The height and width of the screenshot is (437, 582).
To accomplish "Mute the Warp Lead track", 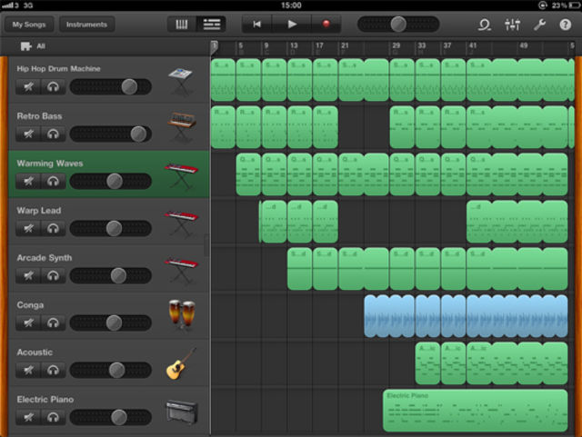I will click(x=28, y=228).
